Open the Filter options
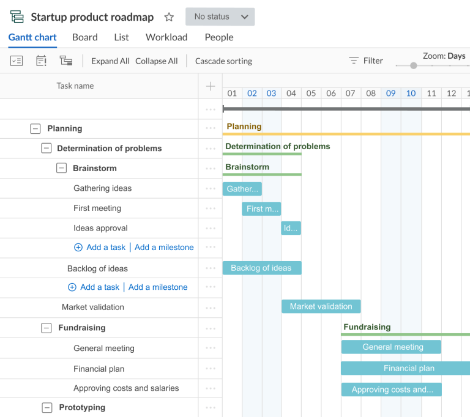Viewport: 470px width, 417px height. point(366,61)
